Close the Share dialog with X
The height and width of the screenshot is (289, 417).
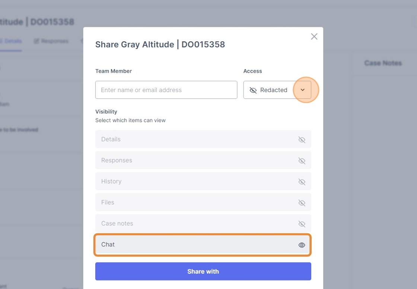click(x=314, y=37)
